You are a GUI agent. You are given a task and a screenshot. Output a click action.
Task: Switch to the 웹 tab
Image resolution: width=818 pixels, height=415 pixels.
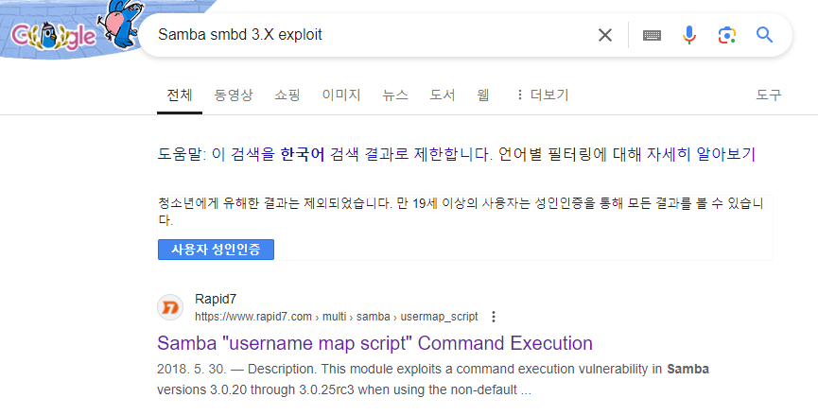click(483, 95)
